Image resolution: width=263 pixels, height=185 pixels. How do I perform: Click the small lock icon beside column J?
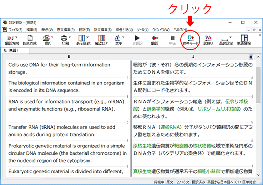click(x=251, y=57)
